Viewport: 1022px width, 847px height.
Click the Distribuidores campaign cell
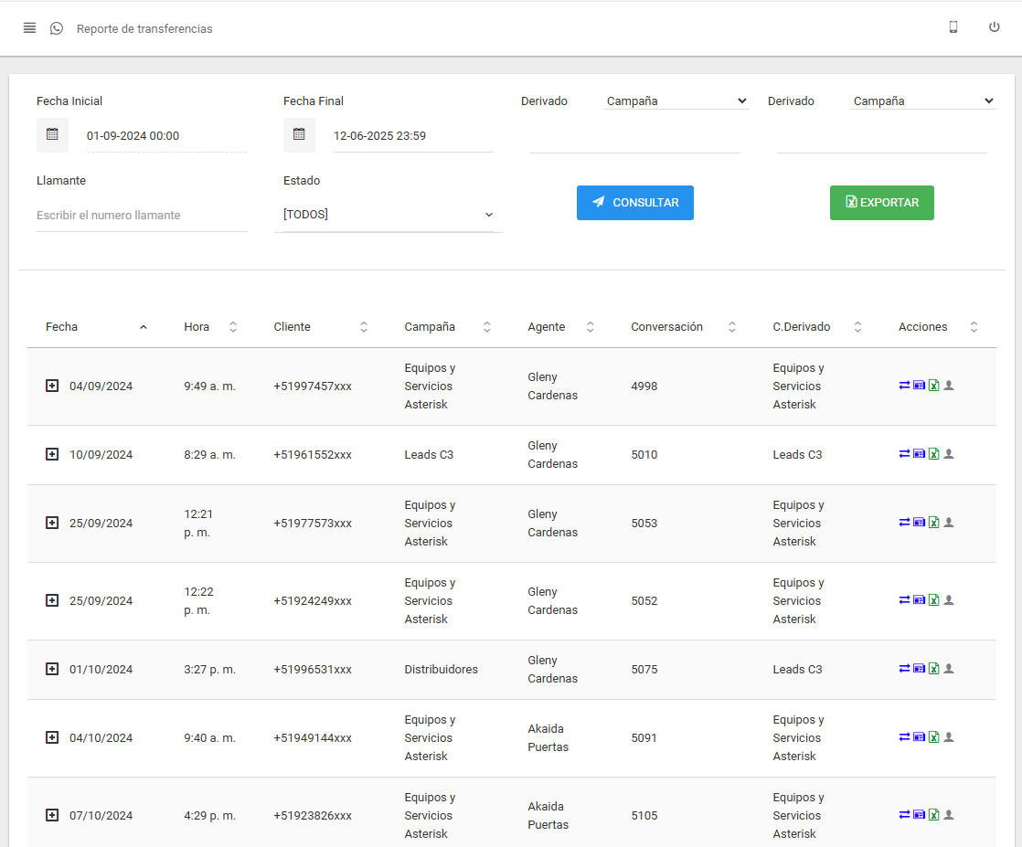tap(442, 669)
